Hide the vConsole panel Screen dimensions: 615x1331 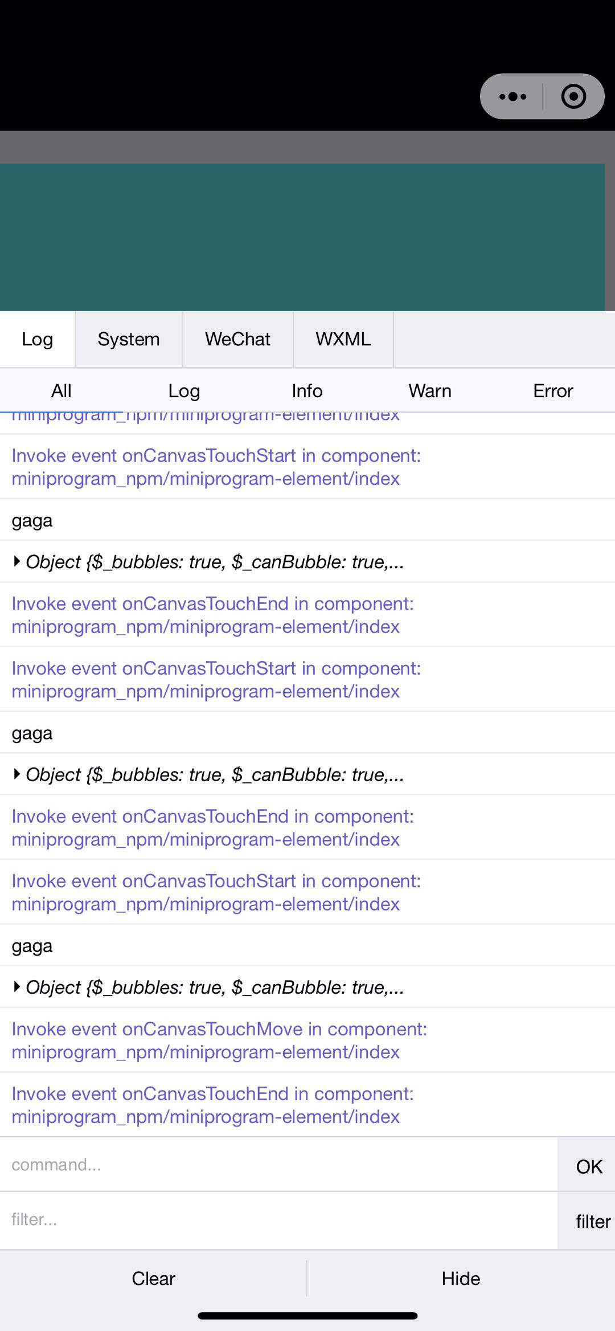[461, 1278]
